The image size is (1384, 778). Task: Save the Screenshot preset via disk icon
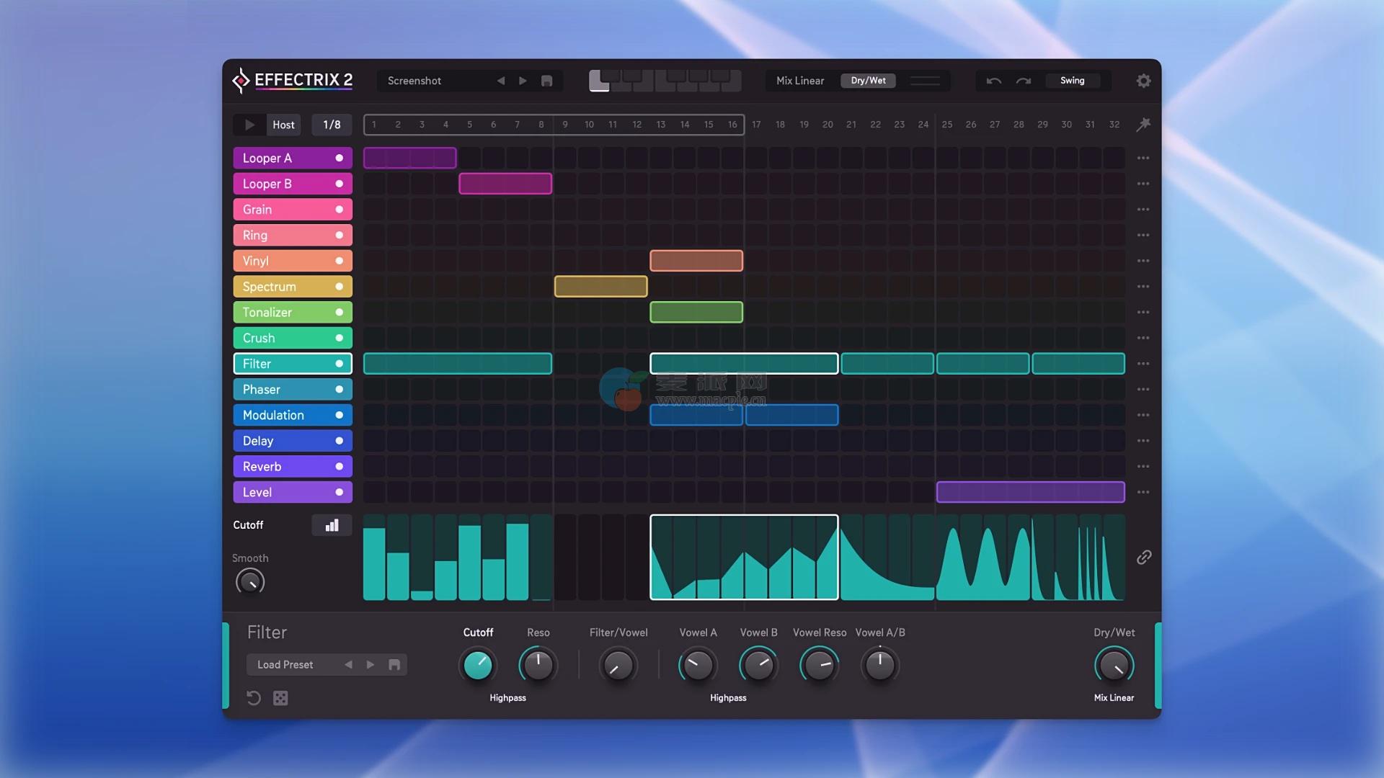[x=546, y=81]
